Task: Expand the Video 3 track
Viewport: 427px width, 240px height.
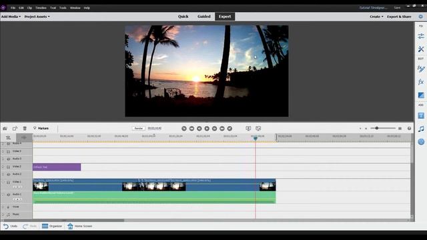Action: click(x=3, y=151)
